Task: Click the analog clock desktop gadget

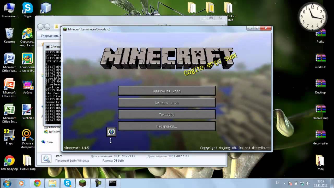Action: point(312,17)
